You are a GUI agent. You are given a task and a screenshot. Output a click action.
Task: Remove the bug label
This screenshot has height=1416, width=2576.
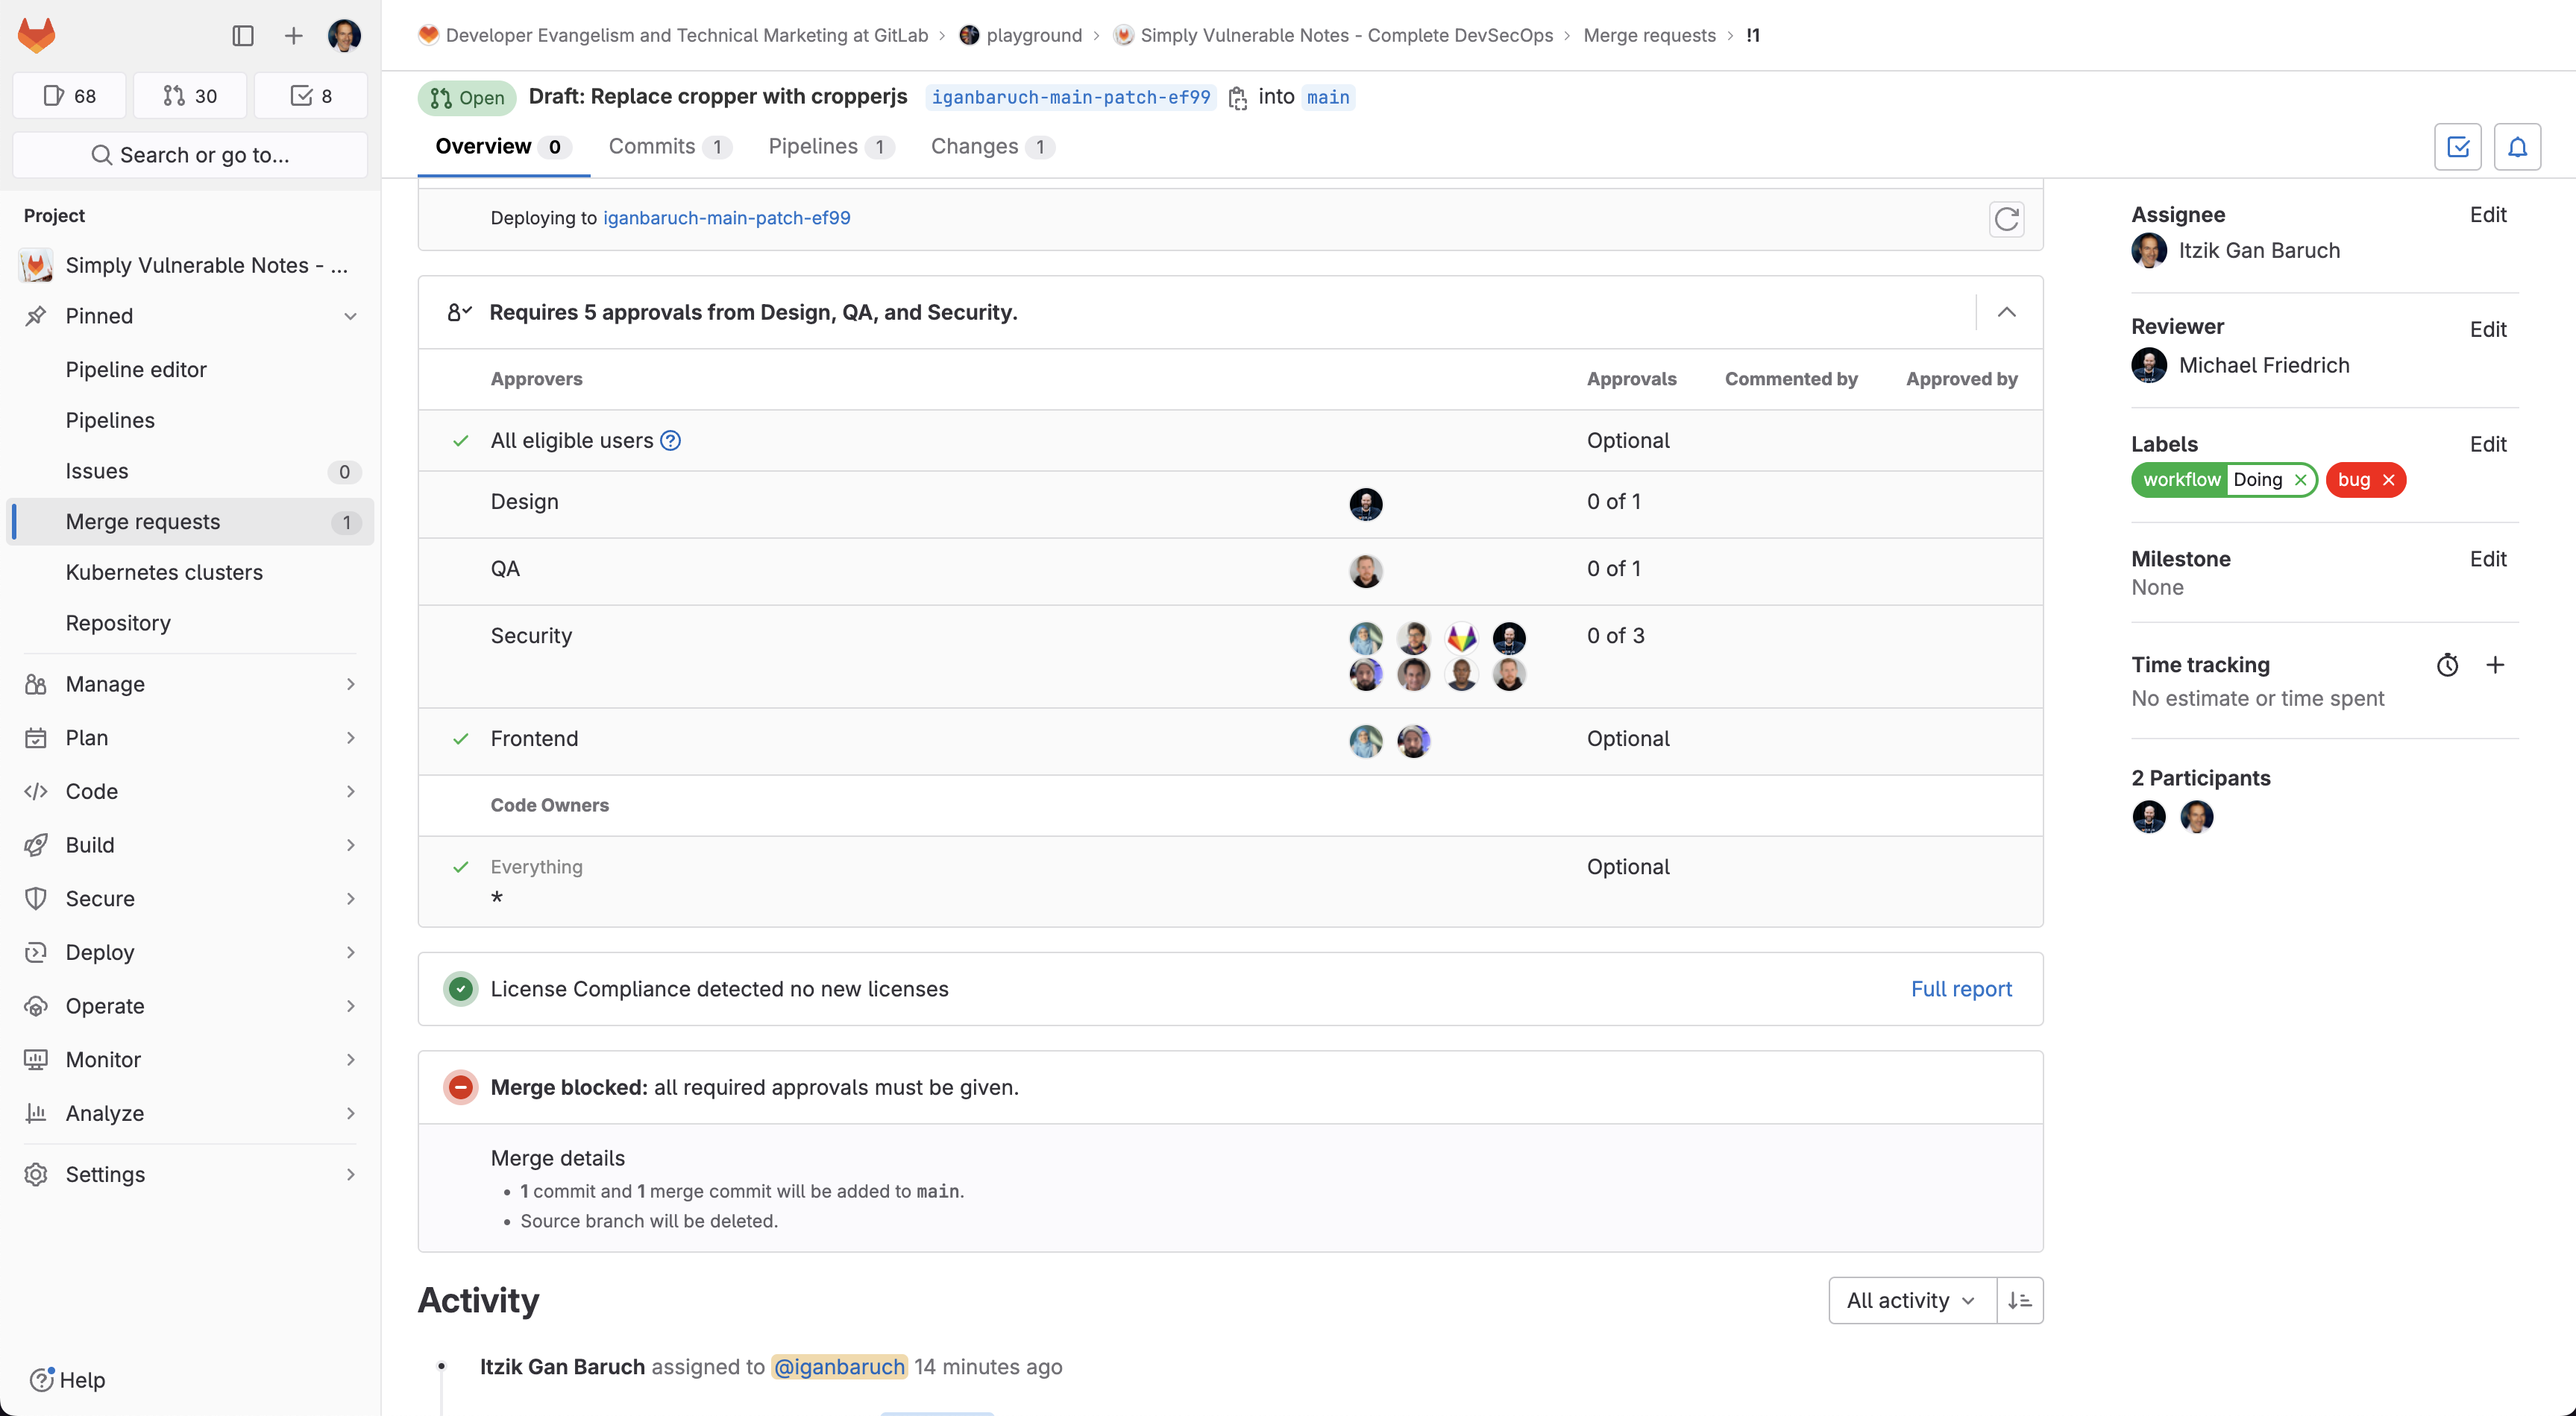pyautogui.click(x=2389, y=480)
